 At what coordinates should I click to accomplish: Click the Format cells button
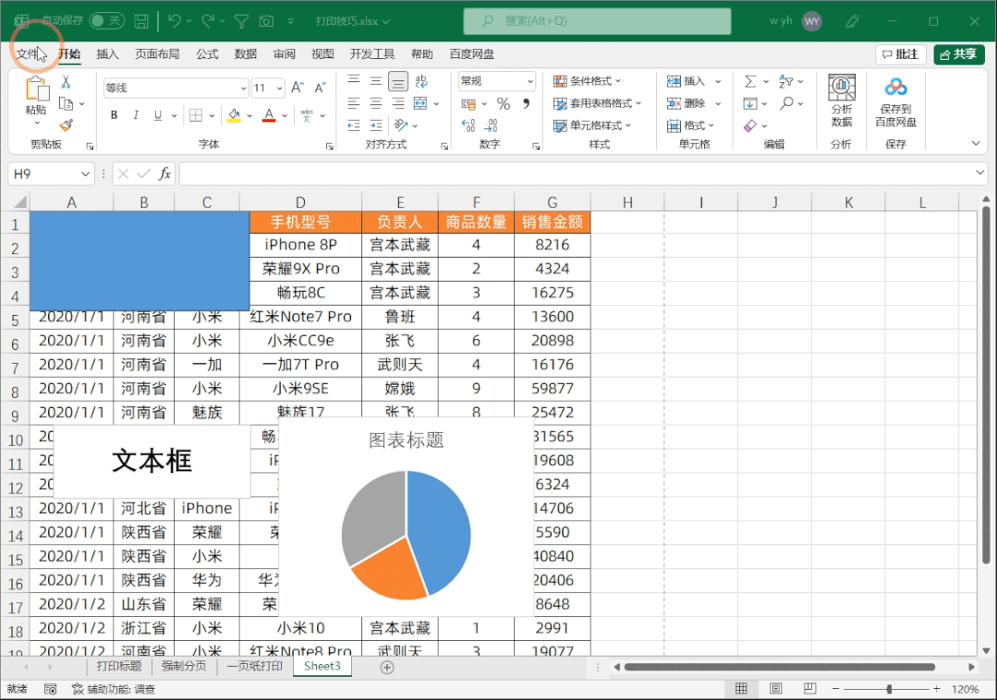[690, 126]
